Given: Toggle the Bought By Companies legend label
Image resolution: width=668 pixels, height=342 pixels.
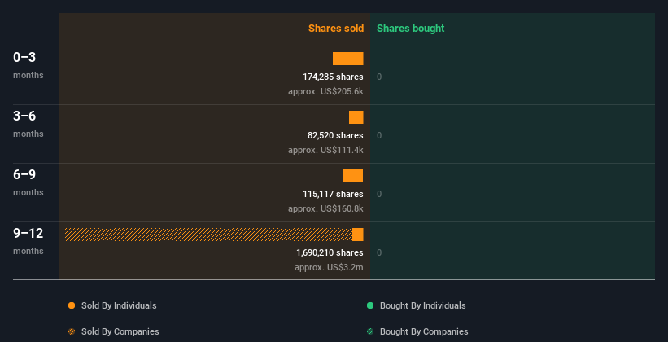Looking at the screenshot, I should pyautogui.click(x=424, y=331).
